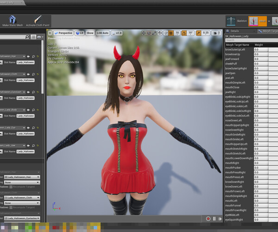
Task: Reset Halloween_Hair material to default
Action: click(38, 57)
